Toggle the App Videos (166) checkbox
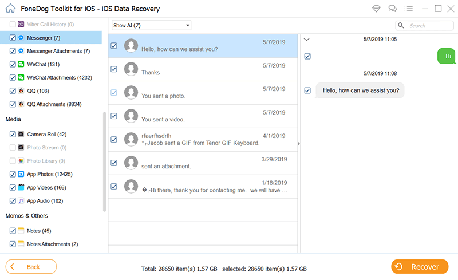Screen dimensions: 458x280 point(13,187)
